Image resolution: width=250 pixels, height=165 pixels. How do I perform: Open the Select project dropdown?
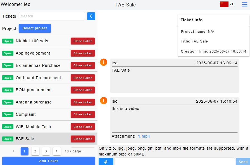(35, 28)
